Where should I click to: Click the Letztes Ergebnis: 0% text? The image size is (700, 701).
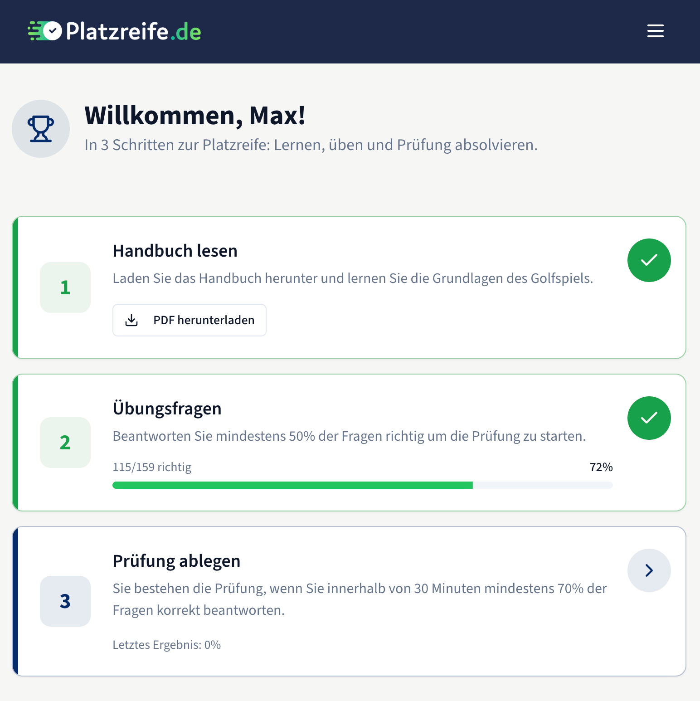(x=166, y=645)
